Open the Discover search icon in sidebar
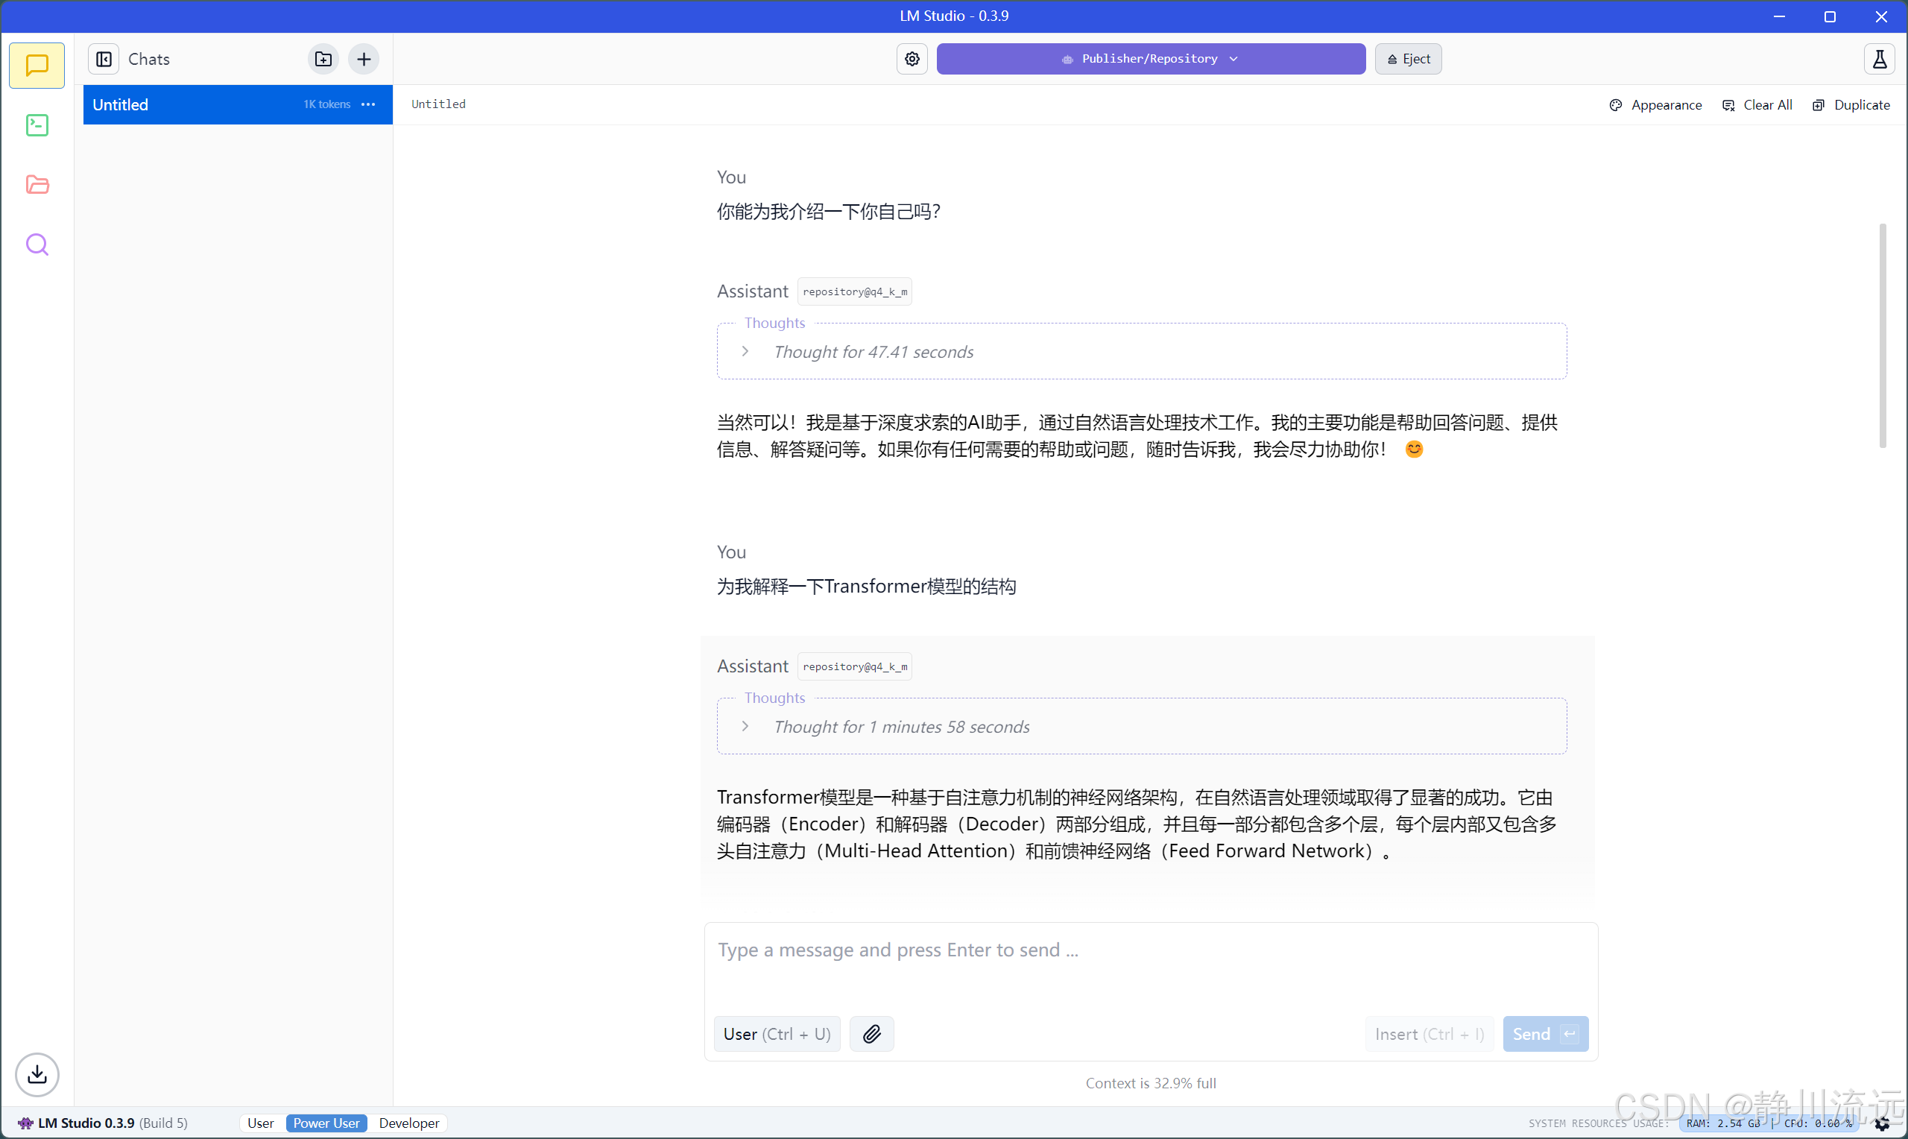This screenshot has height=1139, width=1908. click(x=37, y=244)
